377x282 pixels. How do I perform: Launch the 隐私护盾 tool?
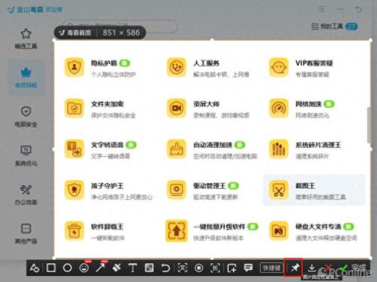[101, 68]
